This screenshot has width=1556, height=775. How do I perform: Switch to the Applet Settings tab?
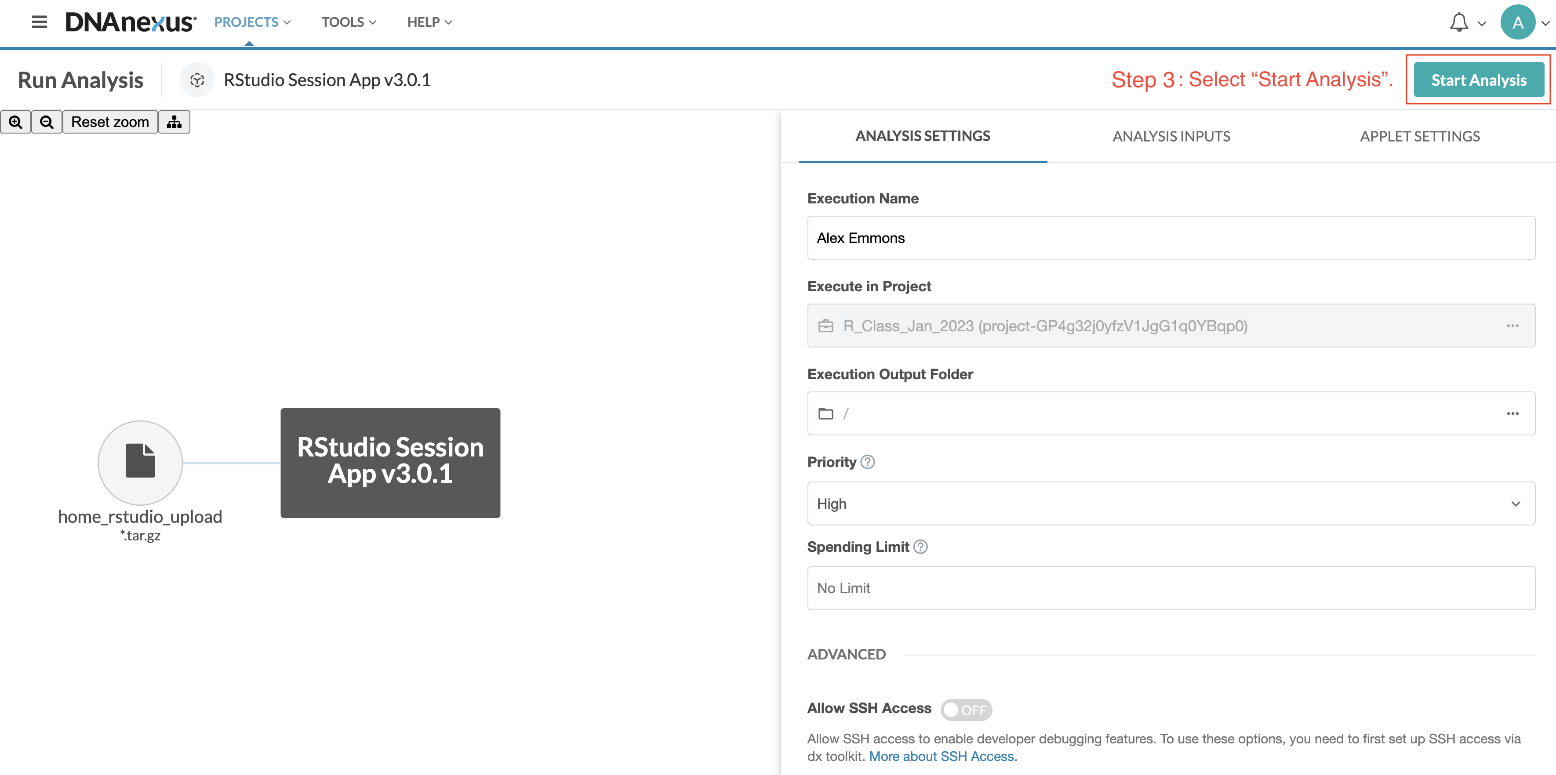click(x=1419, y=136)
